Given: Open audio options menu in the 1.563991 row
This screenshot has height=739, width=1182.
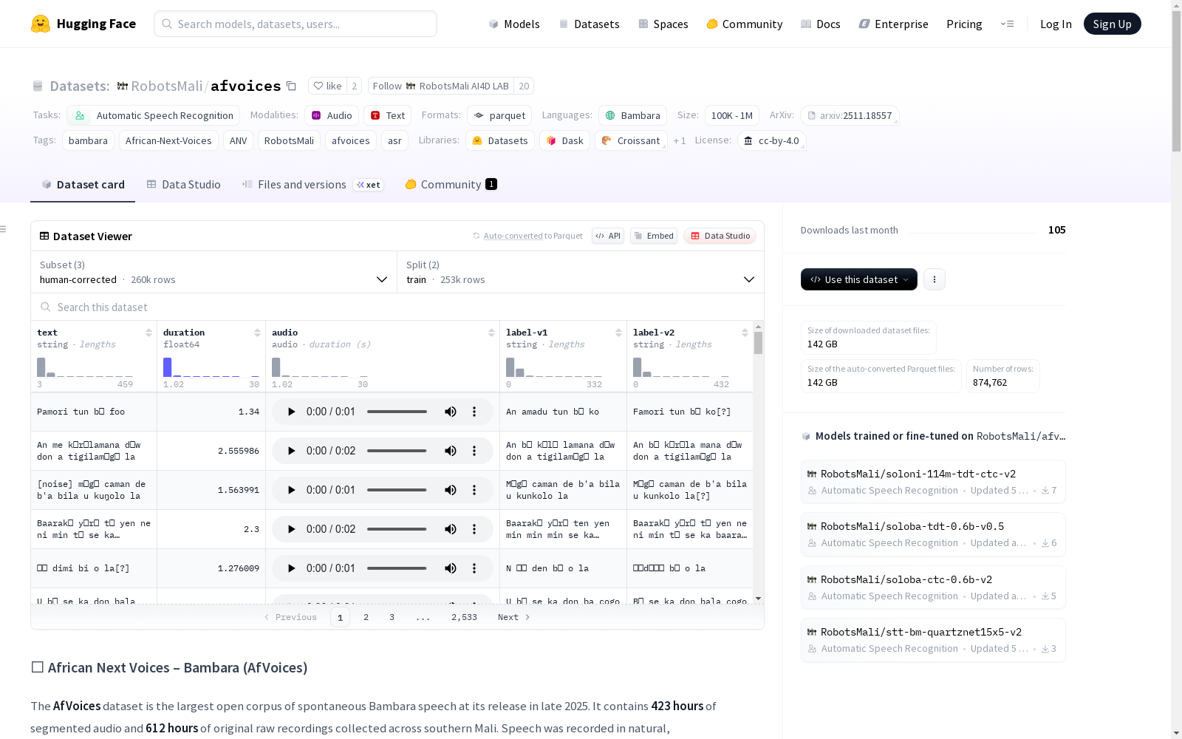Looking at the screenshot, I should point(474,490).
